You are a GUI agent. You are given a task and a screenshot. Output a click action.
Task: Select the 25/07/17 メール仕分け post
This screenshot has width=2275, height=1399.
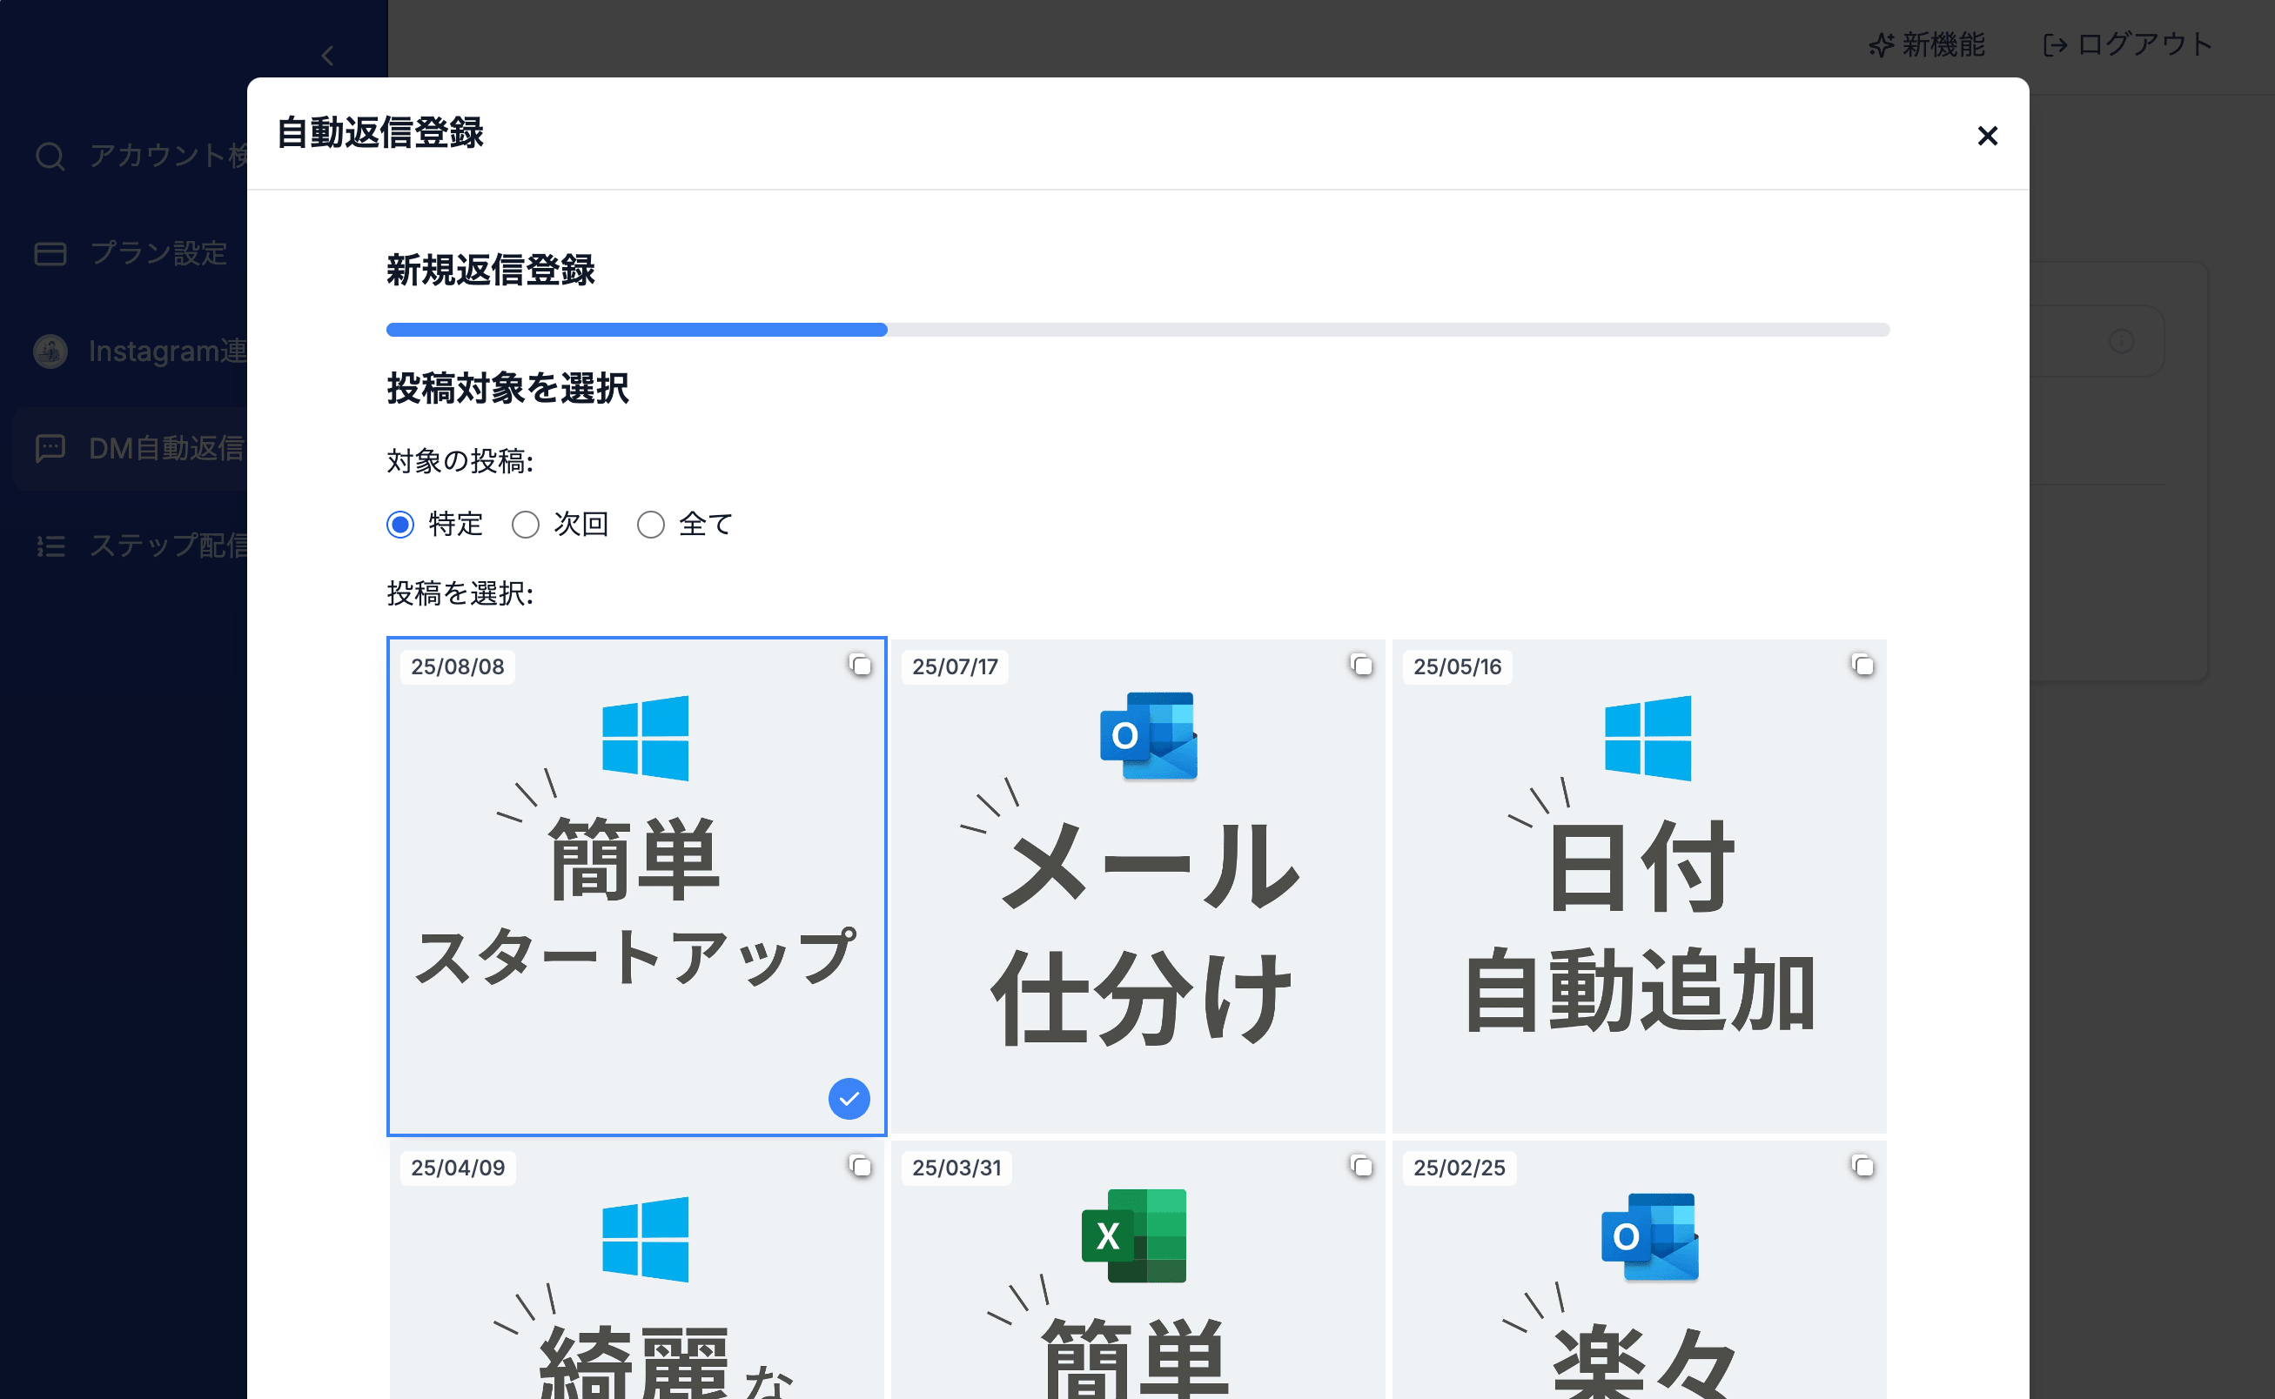tap(1137, 886)
